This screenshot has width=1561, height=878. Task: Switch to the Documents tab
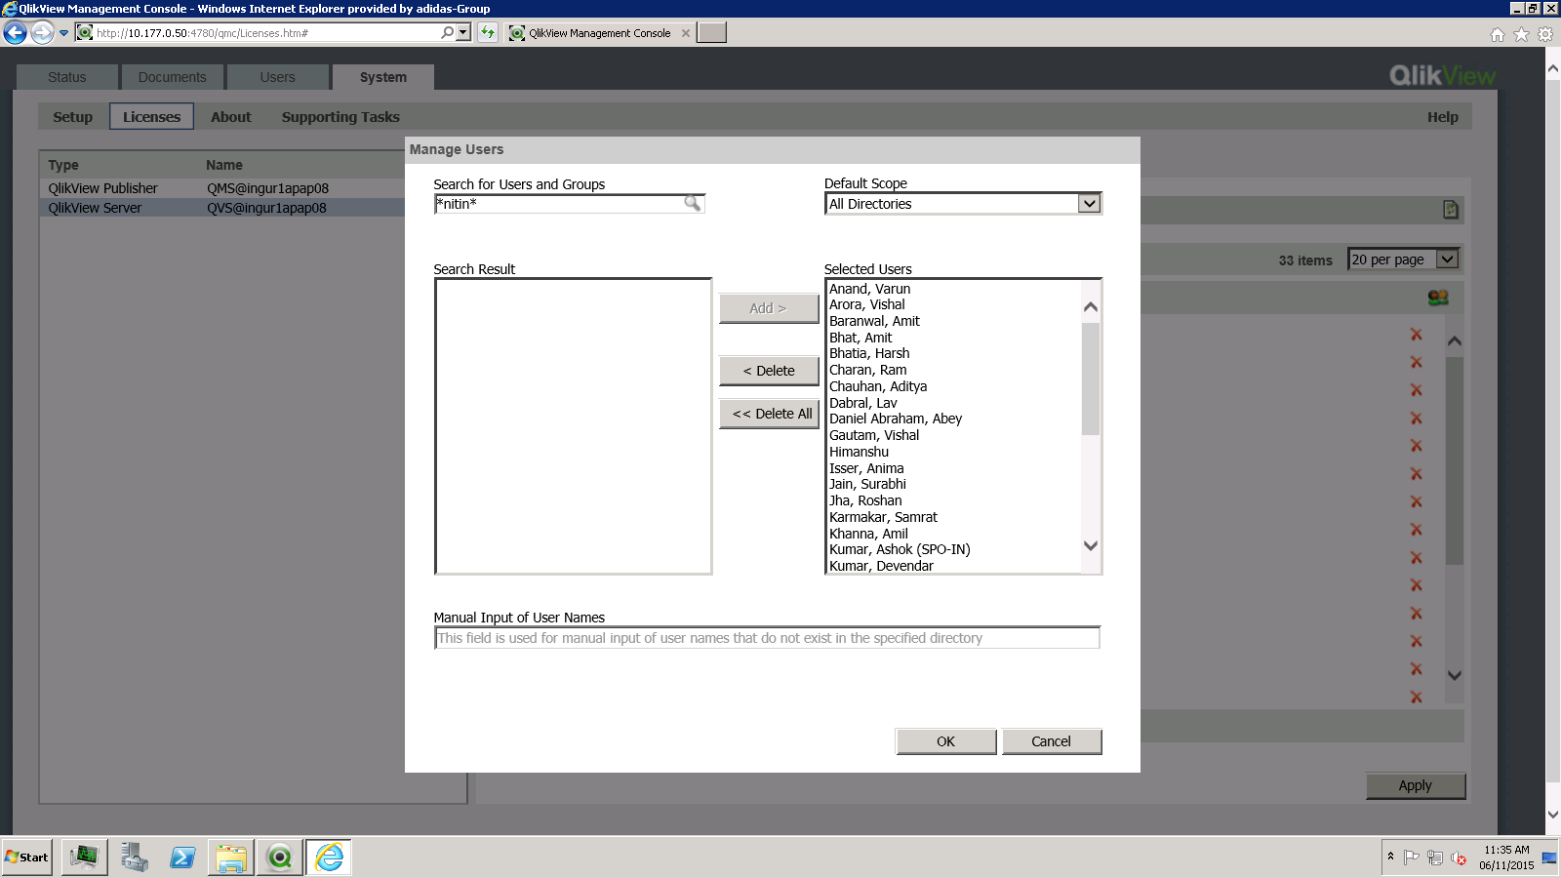click(172, 77)
